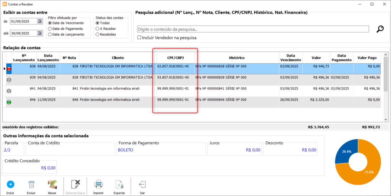Open calendar picker for the start date
Image resolution: width=391 pixels, height=196 pixels.
pyautogui.click(x=39, y=21)
